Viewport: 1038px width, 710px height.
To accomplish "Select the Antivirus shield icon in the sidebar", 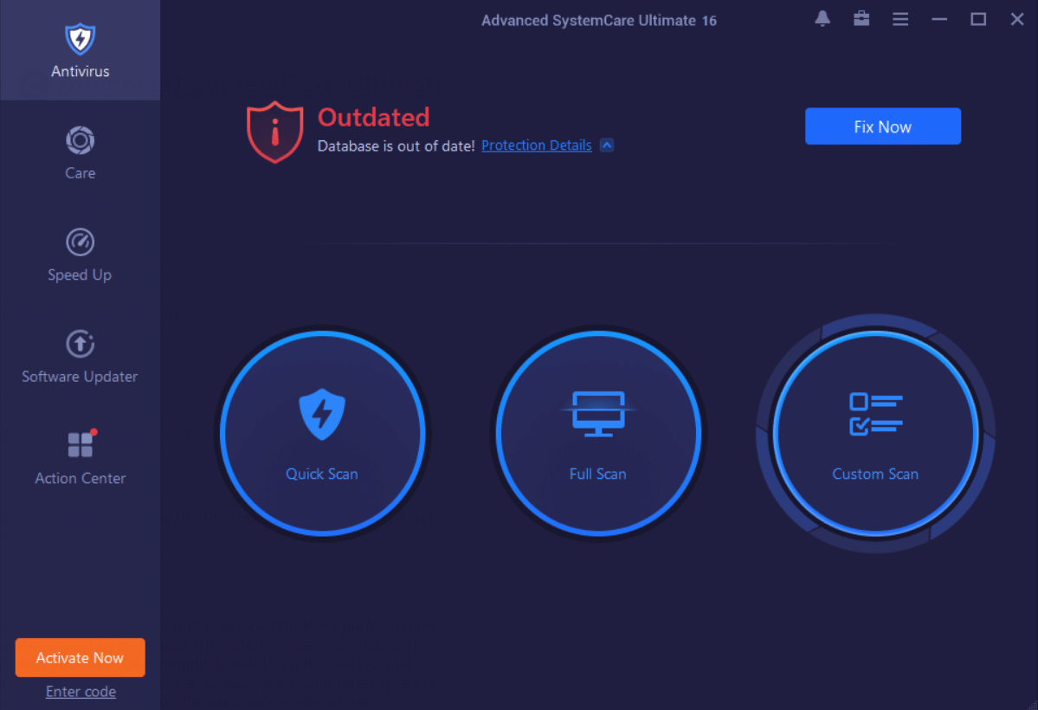I will [80, 39].
